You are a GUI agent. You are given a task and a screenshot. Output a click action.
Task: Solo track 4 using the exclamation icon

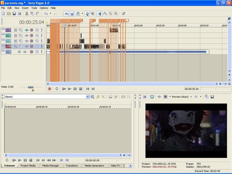pyautogui.click(x=41, y=46)
